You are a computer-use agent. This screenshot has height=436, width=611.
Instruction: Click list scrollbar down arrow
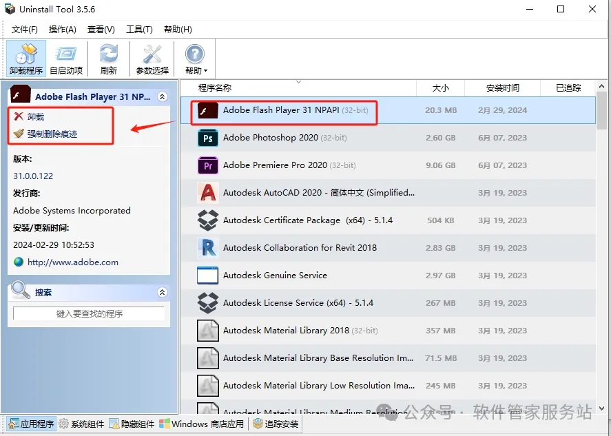pos(601,408)
